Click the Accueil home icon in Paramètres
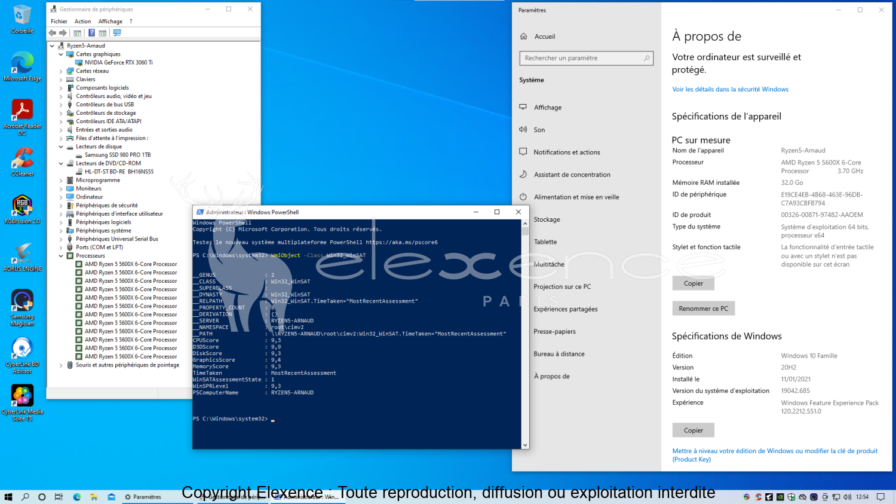 click(x=523, y=36)
